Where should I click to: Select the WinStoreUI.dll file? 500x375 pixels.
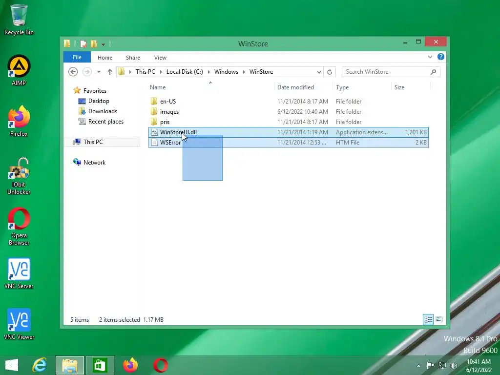pyautogui.click(x=288, y=132)
